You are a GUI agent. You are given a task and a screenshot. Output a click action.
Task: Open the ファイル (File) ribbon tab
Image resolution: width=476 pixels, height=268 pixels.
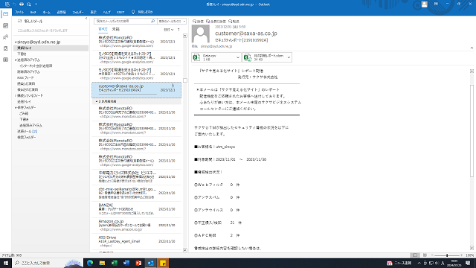pos(19,12)
